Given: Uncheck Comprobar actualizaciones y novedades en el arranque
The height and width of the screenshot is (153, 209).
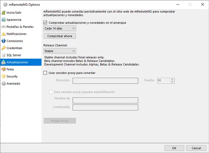Looking at the screenshot, I should (45, 23).
